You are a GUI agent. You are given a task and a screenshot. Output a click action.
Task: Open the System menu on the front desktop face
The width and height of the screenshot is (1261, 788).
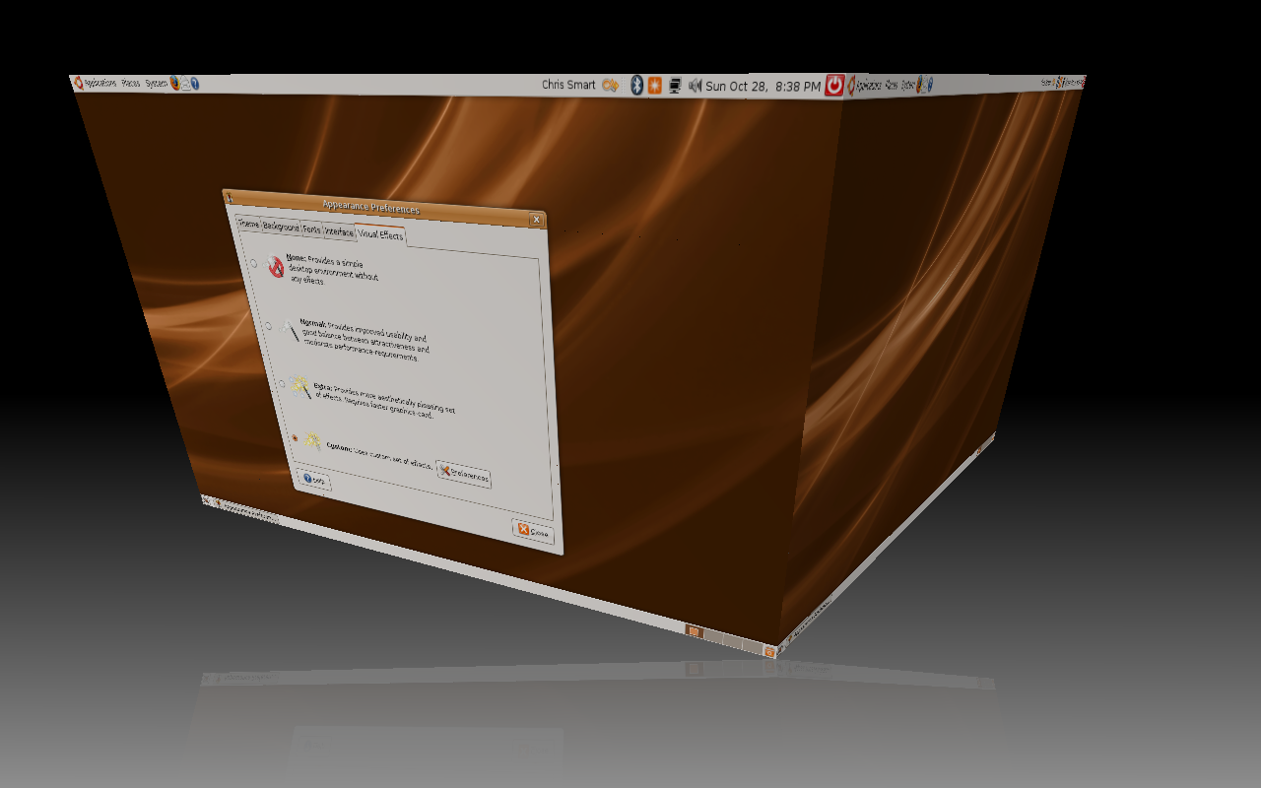[157, 84]
